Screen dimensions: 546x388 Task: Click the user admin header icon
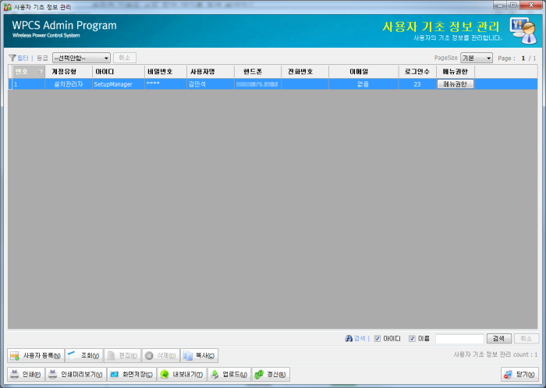point(523,30)
